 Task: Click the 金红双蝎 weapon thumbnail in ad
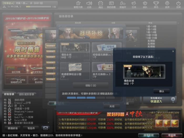(16, 69)
